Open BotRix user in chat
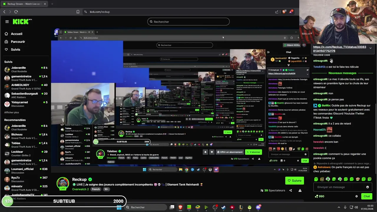This screenshot has height=212, width=377. point(326,105)
